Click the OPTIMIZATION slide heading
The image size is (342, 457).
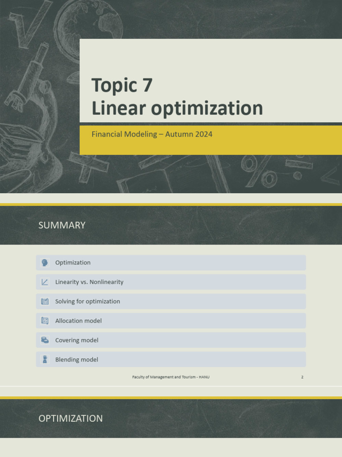71,419
